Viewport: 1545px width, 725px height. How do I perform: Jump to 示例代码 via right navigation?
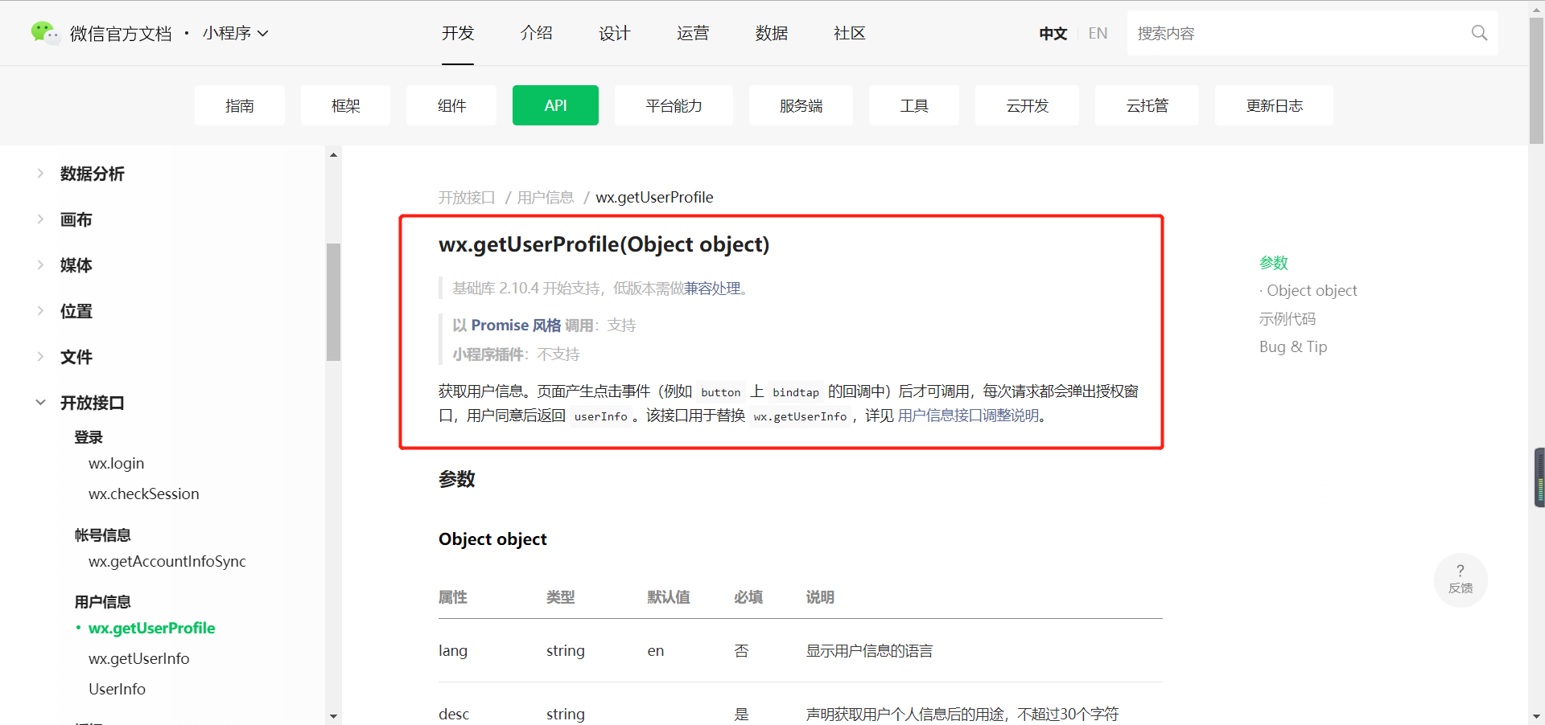pyautogui.click(x=1287, y=318)
